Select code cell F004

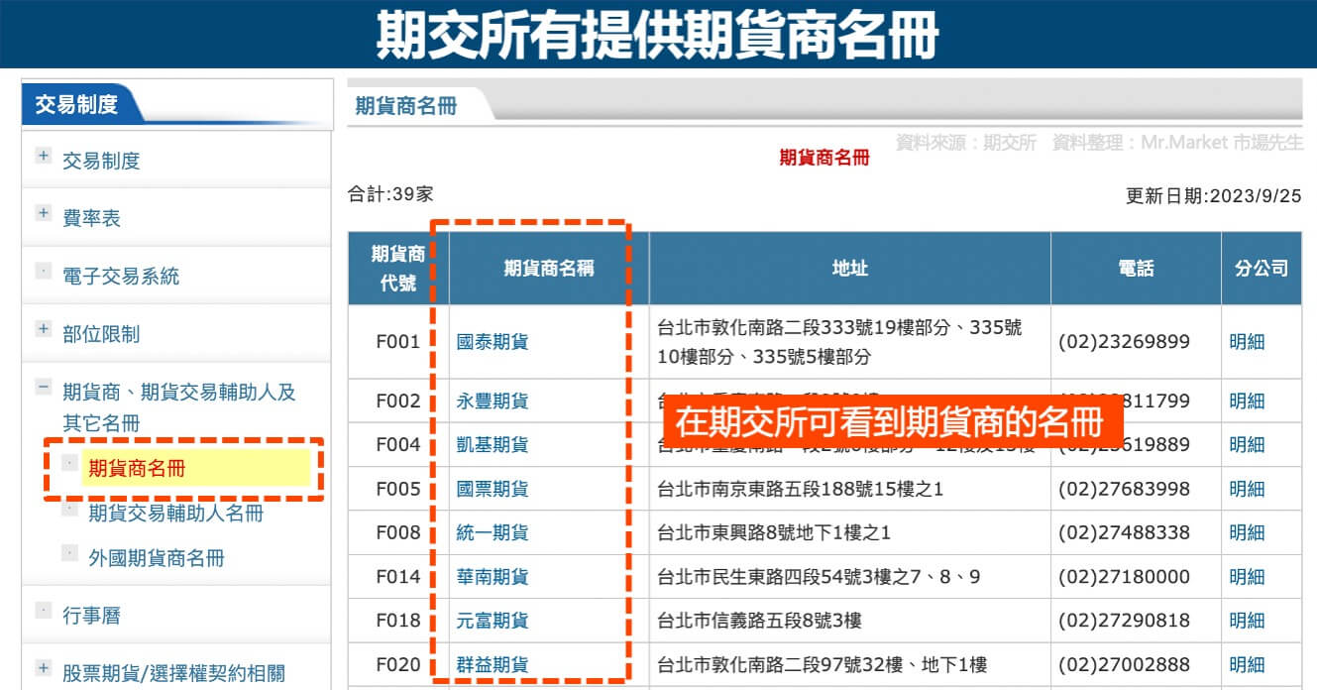(398, 445)
